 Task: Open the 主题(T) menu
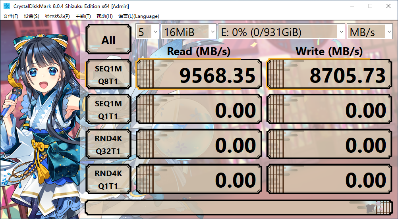coord(83,16)
